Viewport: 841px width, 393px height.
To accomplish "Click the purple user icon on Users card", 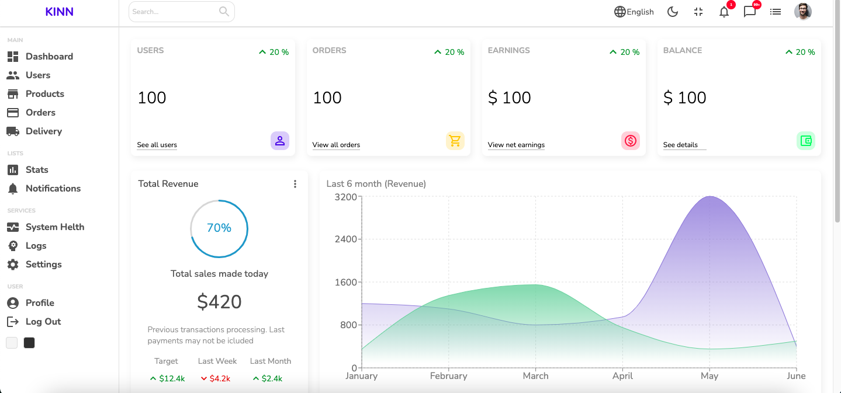I will pyautogui.click(x=280, y=141).
